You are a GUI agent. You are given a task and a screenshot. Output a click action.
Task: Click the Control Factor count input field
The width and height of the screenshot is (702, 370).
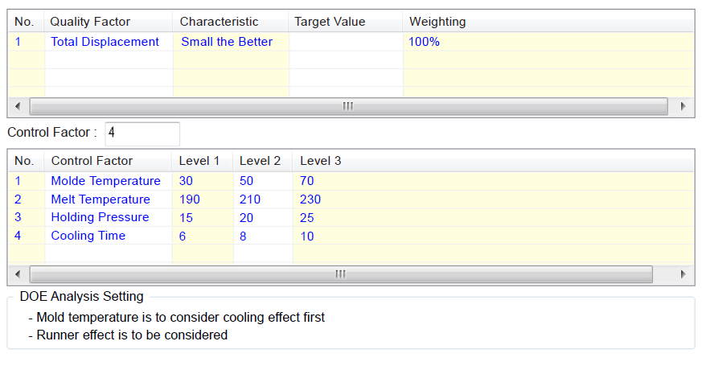click(x=142, y=133)
